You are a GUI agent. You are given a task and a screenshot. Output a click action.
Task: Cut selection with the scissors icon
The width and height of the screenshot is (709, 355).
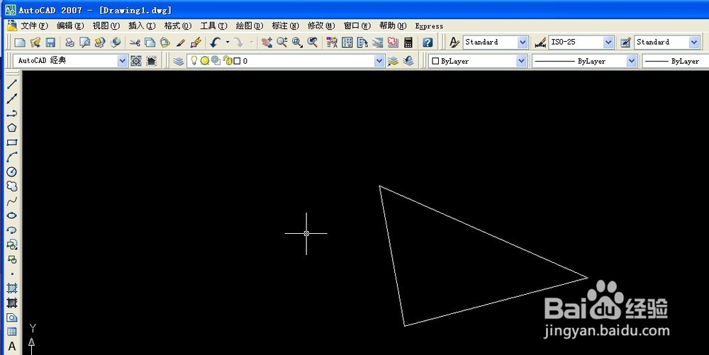(134, 43)
